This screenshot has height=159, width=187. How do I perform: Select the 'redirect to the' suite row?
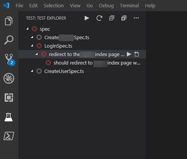point(82,54)
